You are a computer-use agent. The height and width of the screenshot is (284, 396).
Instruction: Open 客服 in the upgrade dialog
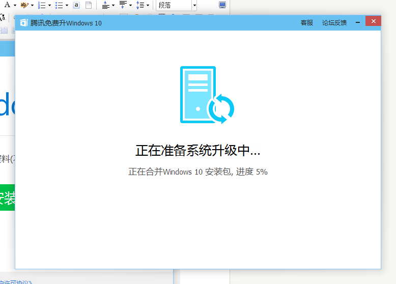307,23
